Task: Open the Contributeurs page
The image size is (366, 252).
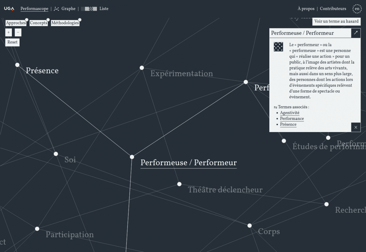Action: point(333,9)
